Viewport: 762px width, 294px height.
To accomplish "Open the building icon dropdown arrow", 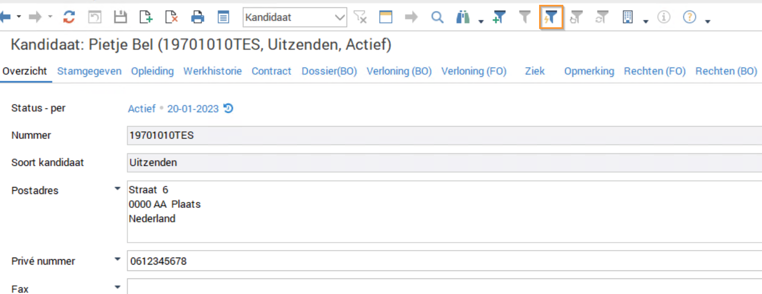I will coord(646,21).
